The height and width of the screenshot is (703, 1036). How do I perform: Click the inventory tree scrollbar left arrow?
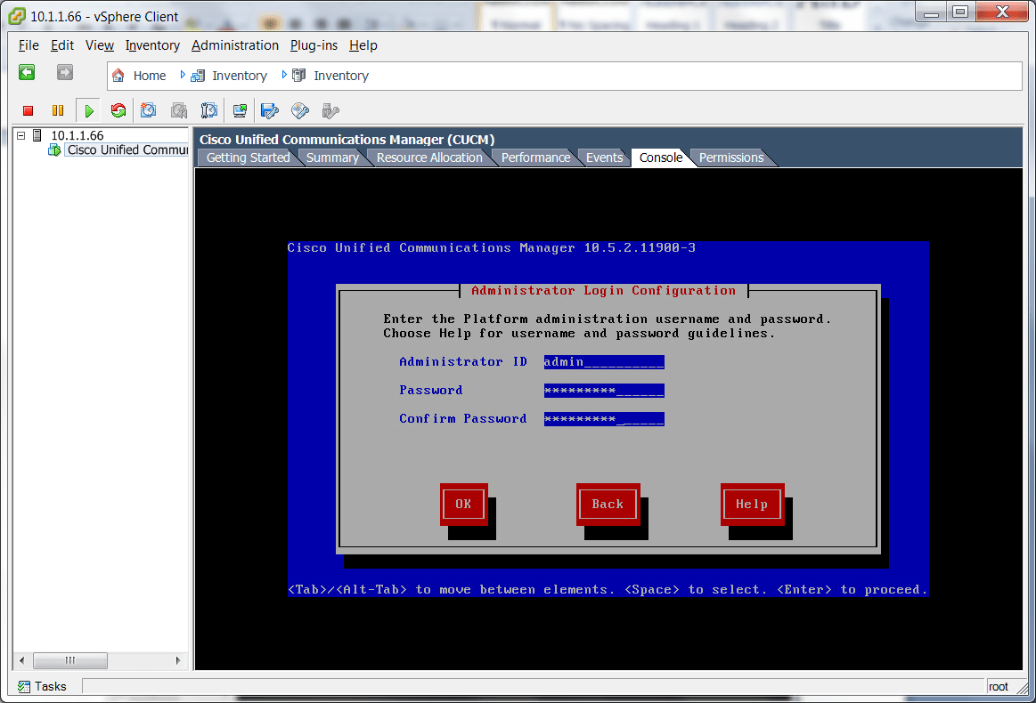(21, 660)
